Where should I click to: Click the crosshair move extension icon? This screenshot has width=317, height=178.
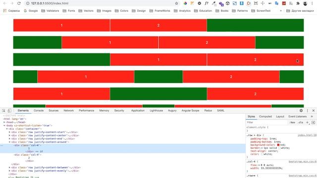click(x=263, y=3)
